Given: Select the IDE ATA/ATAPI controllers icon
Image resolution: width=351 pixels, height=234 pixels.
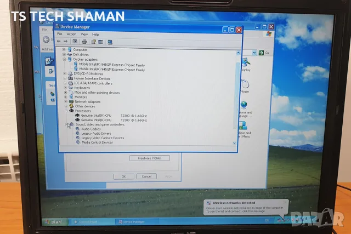Looking at the screenshot, I should [71, 83].
